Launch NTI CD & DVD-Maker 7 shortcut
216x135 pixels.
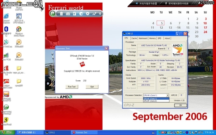[19, 18]
